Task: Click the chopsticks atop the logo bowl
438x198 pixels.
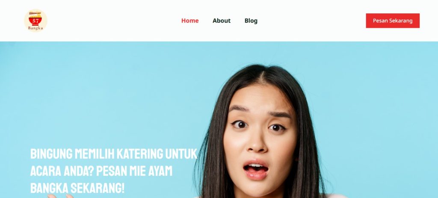Action: [x=35, y=13]
